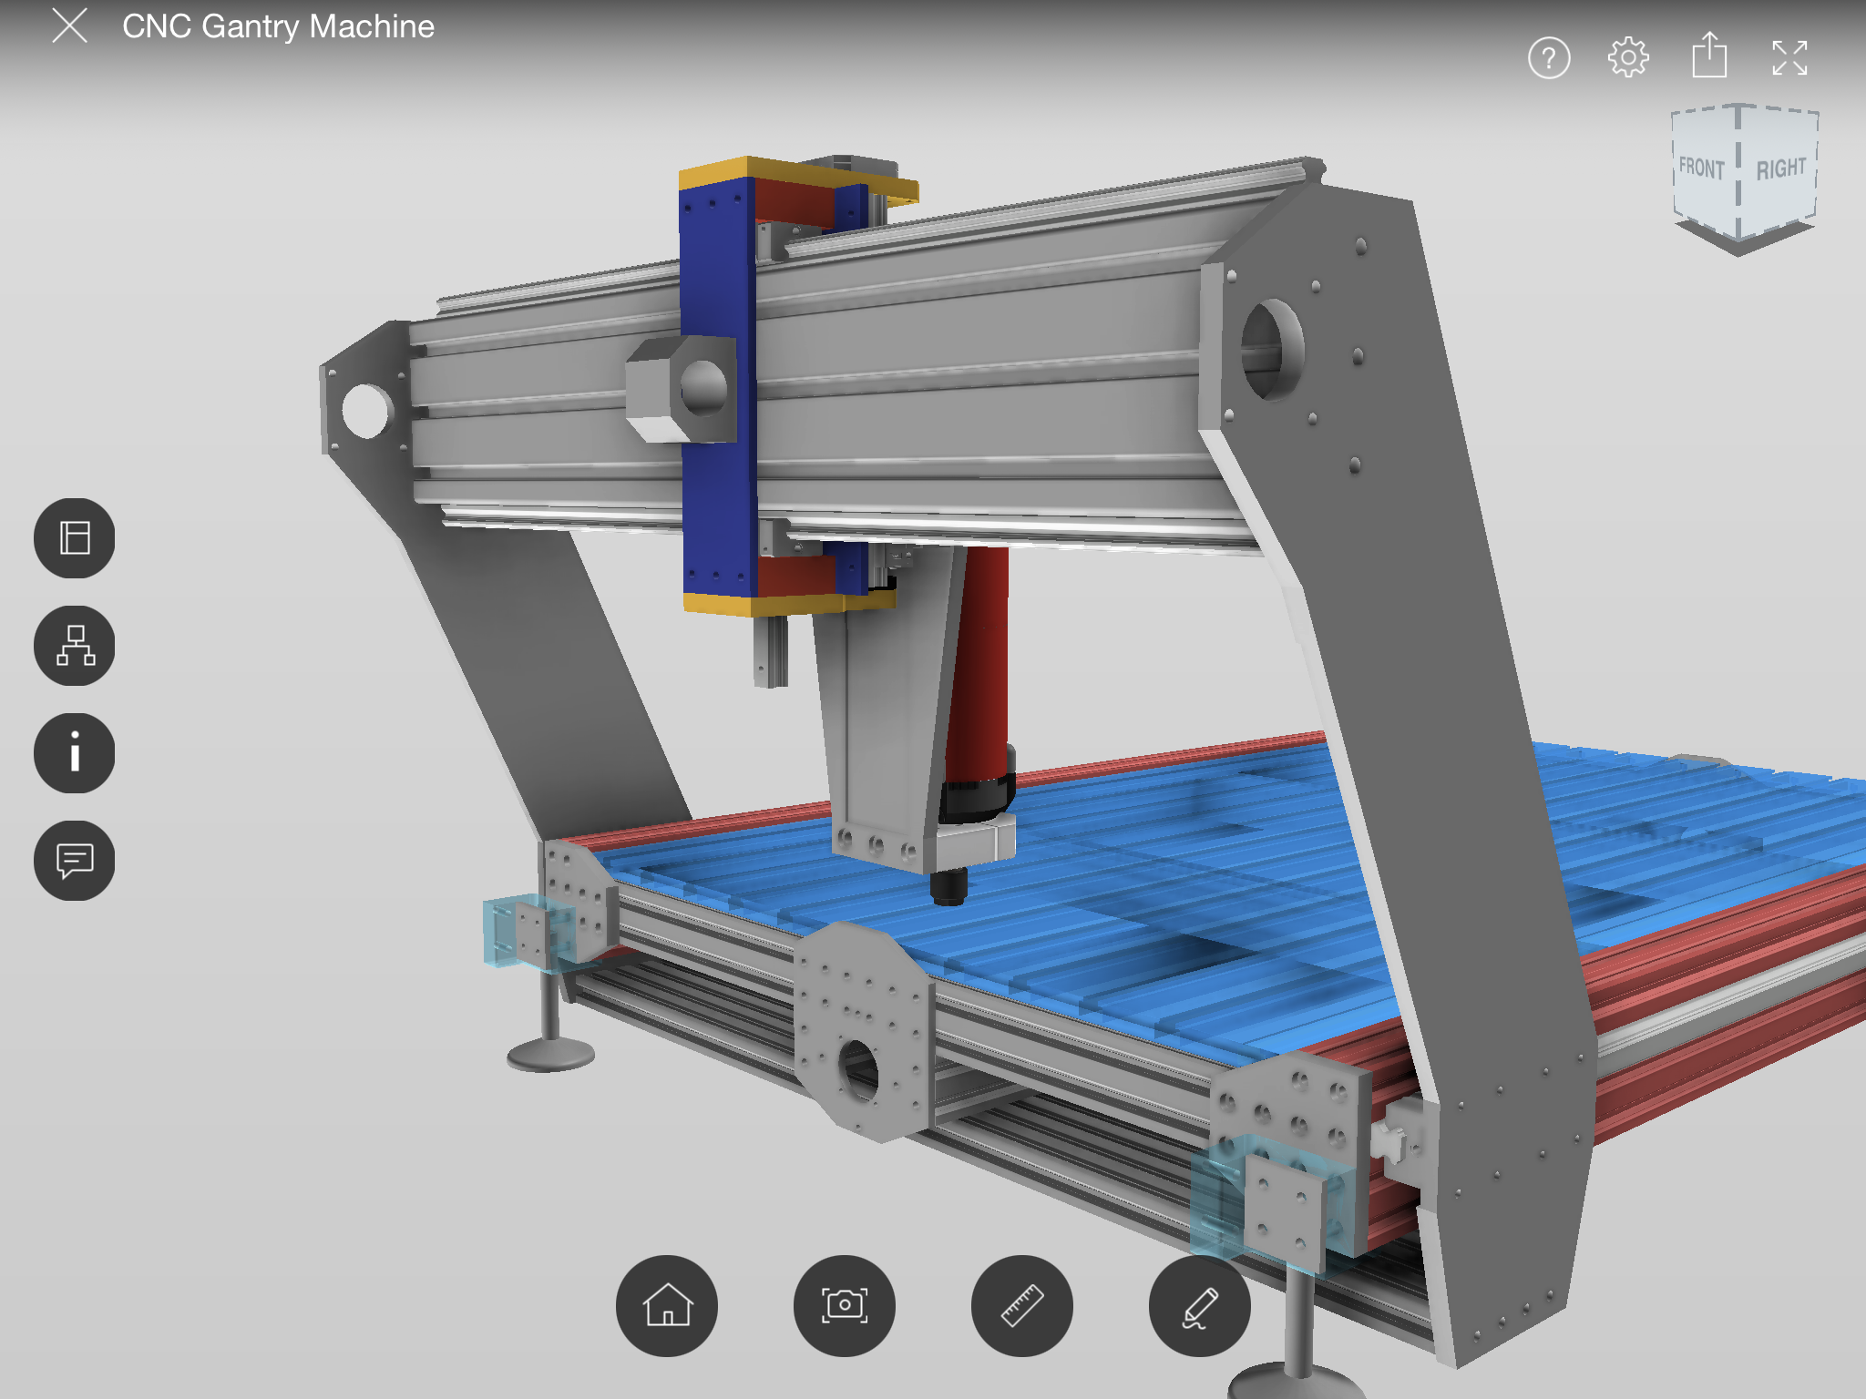
Task: Reset to the home view
Action: point(667,1305)
